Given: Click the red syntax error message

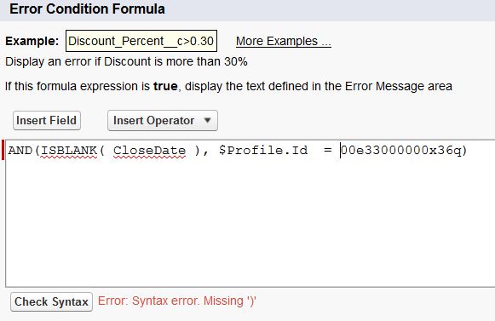Looking at the screenshot, I should (x=177, y=301).
